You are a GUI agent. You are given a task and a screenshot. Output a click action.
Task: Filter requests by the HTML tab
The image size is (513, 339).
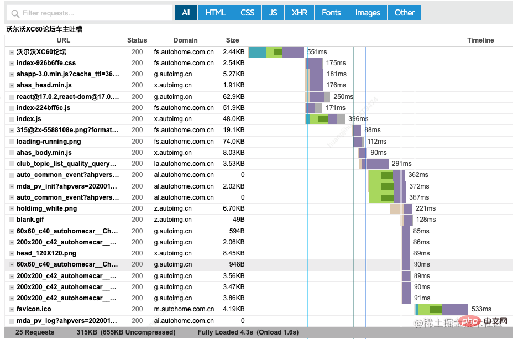[x=215, y=13]
